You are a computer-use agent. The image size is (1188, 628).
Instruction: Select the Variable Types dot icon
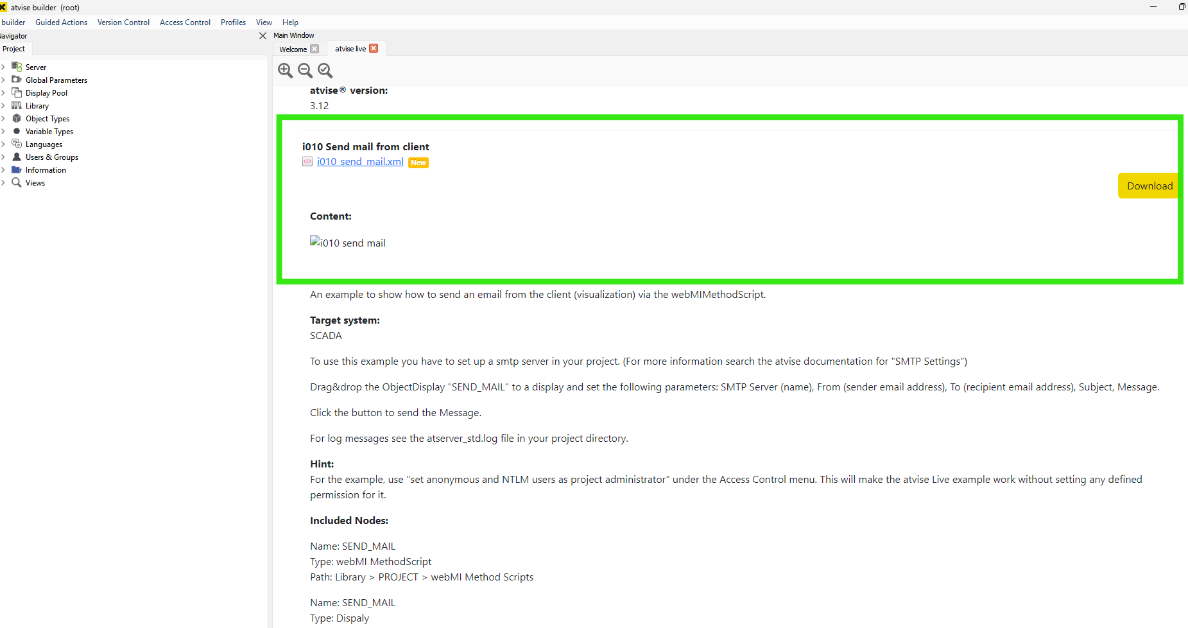pyautogui.click(x=17, y=131)
